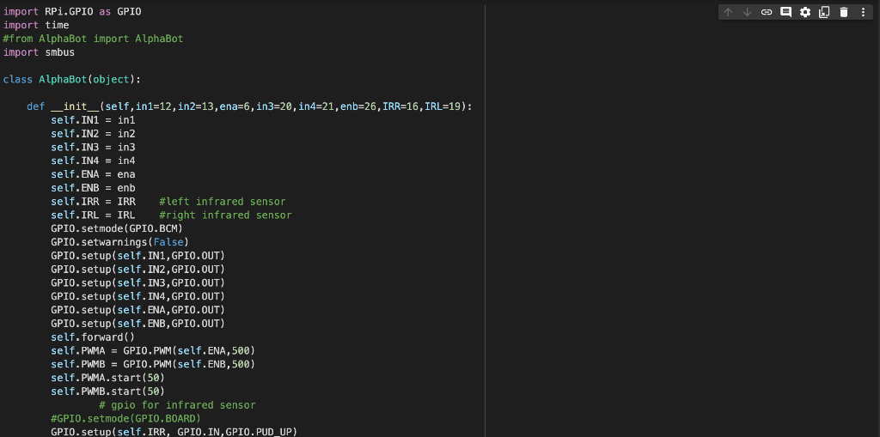Copy link to cell using the link icon
Screen dimensions: 880x437
tap(767, 12)
